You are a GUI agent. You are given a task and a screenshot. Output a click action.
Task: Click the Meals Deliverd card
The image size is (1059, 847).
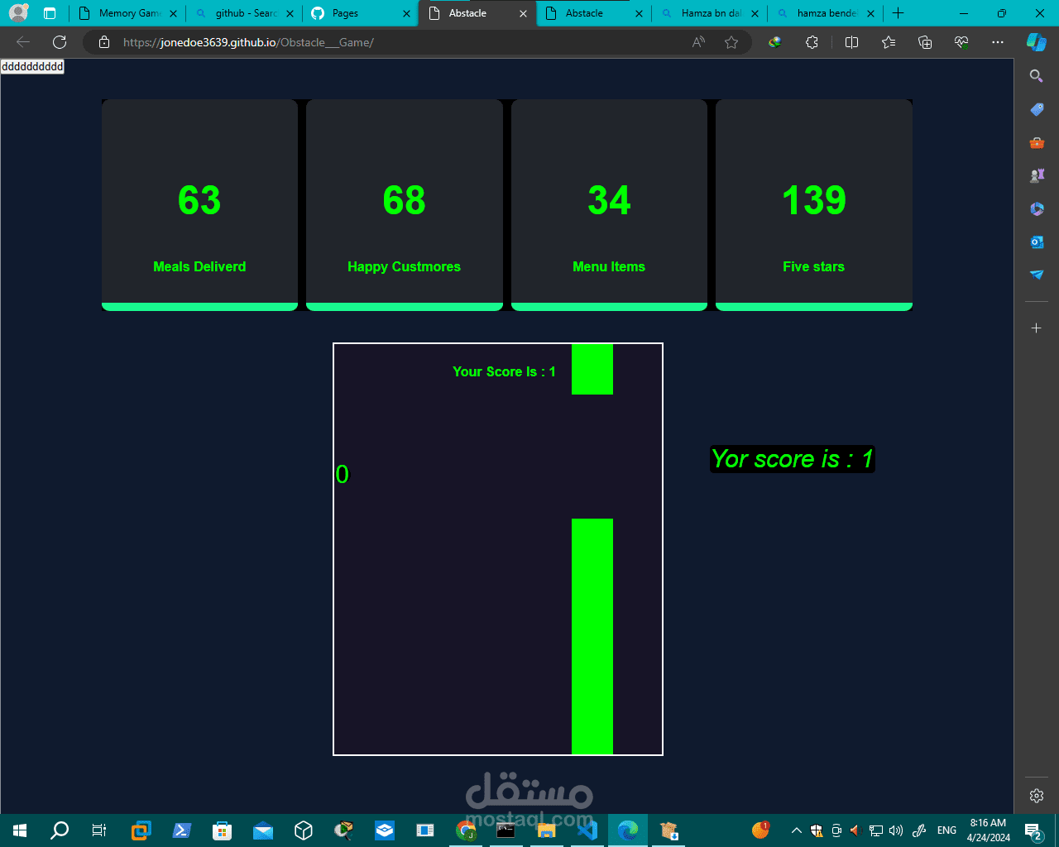coord(199,205)
